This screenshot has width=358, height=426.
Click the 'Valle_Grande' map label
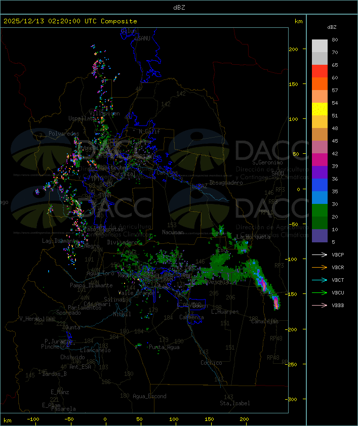(137, 293)
